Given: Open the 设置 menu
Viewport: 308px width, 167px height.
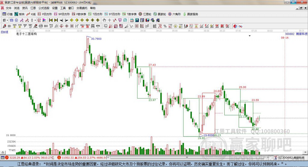Looking at the screenshot, I should 55,8.
